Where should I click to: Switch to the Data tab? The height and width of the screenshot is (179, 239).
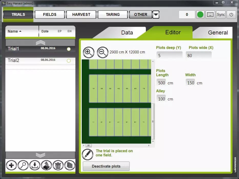pos(127,32)
